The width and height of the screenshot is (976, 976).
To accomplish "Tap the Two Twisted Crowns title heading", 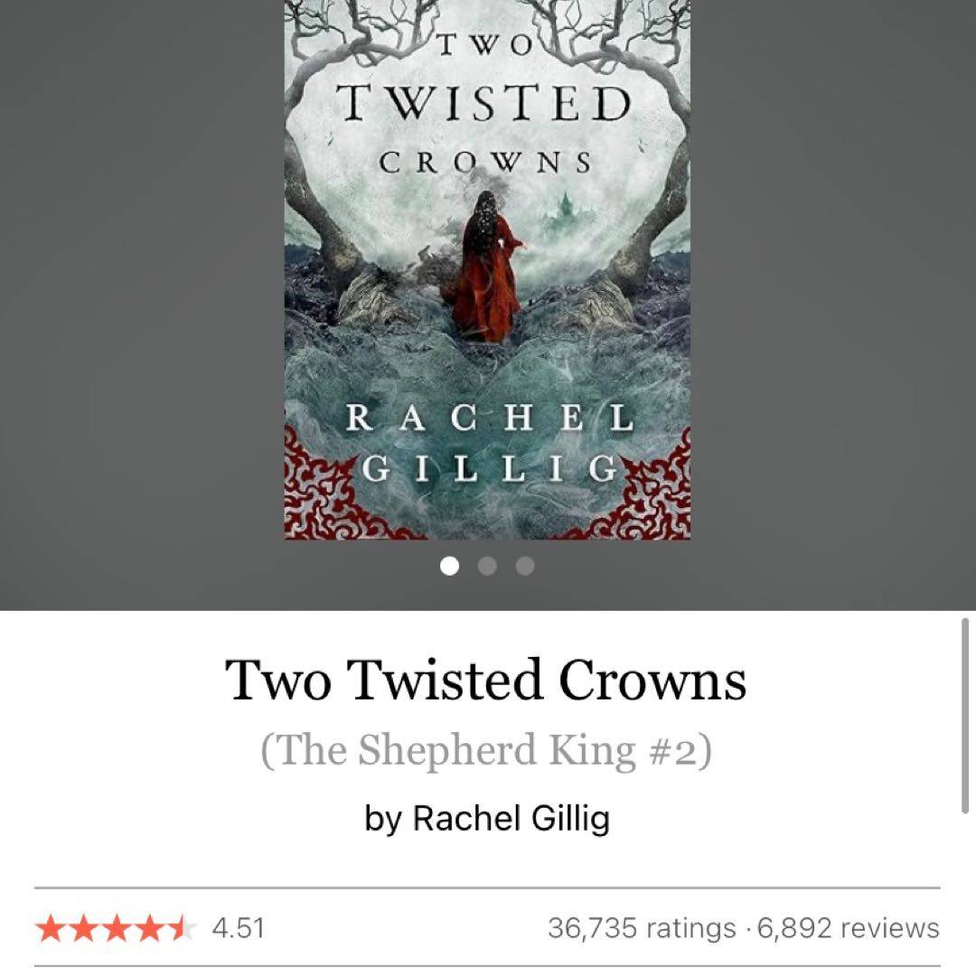I will coord(485,680).
